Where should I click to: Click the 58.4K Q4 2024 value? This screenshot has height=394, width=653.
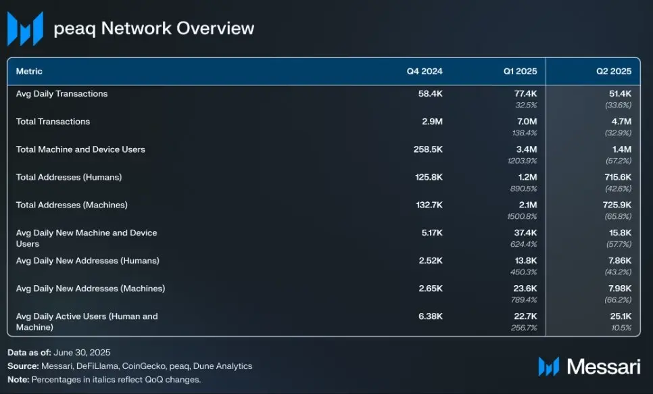tap(430, 94)
